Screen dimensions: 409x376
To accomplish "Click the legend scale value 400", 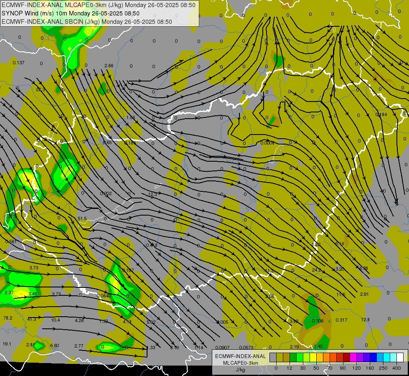I will coord(396,368).
